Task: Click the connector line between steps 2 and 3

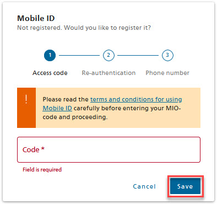Action: tap(138, 55)
